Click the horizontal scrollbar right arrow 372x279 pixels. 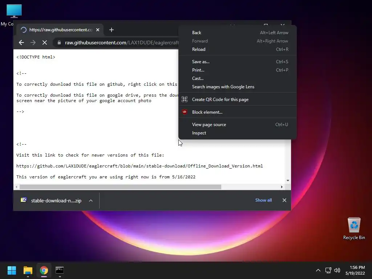[x=282, y=187]
